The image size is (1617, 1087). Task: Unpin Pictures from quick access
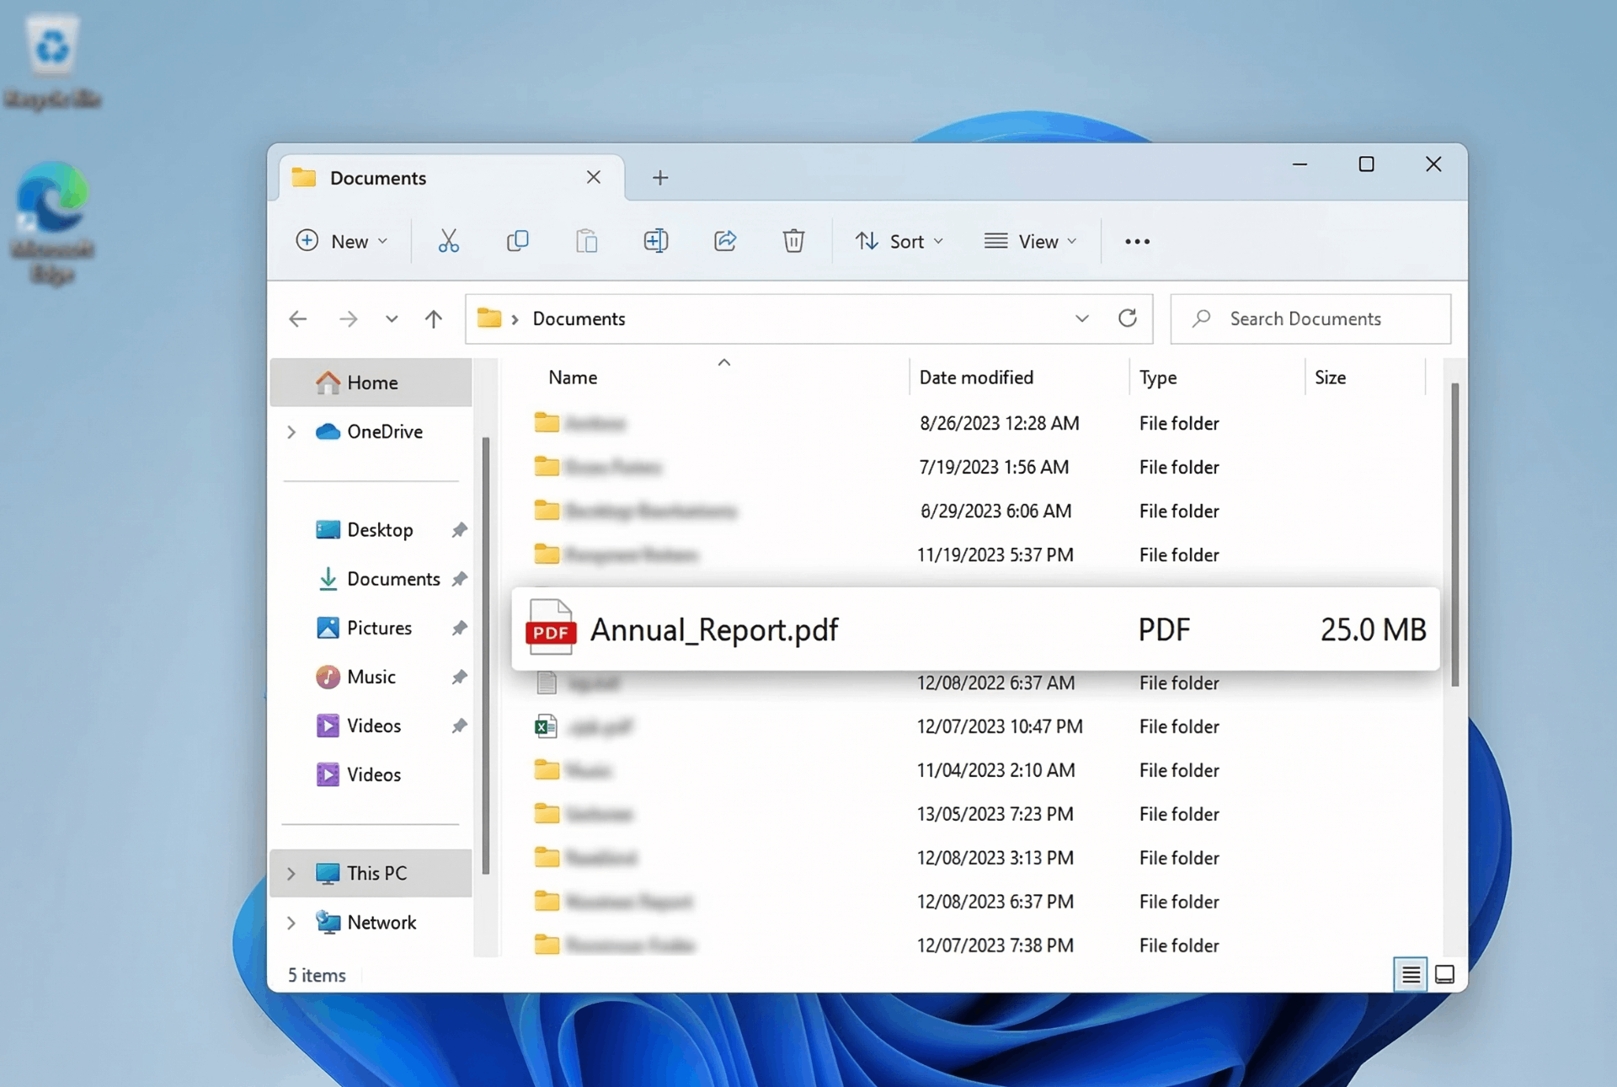[459, 629]
